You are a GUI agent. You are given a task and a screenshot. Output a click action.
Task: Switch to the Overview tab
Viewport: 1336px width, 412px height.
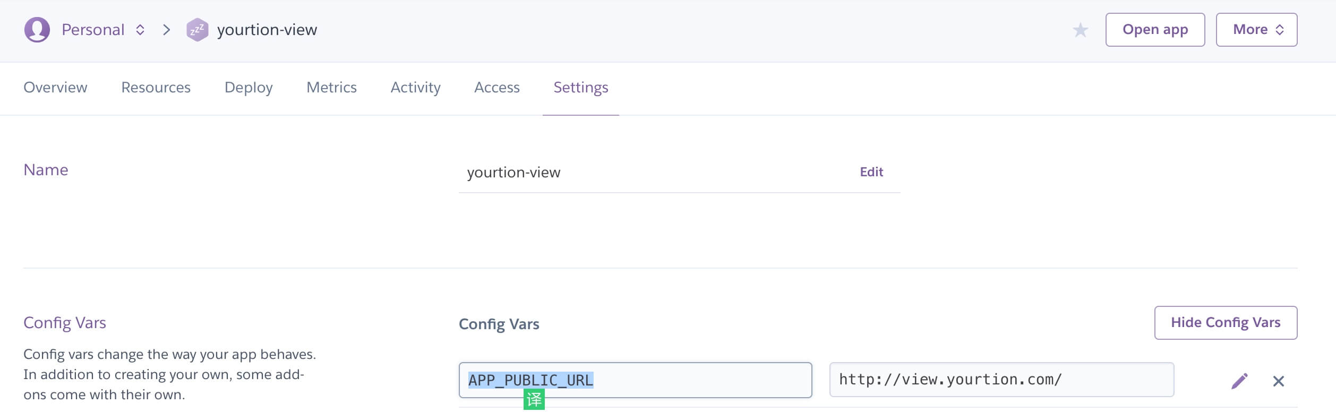(55, 87)
